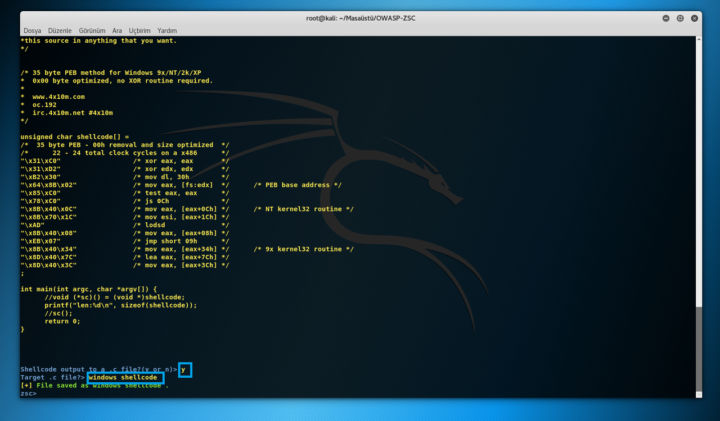The image size is (720, 421).
Task: Click the "\x31\xD2" shellcode line
Action: (x=124, y=169)
